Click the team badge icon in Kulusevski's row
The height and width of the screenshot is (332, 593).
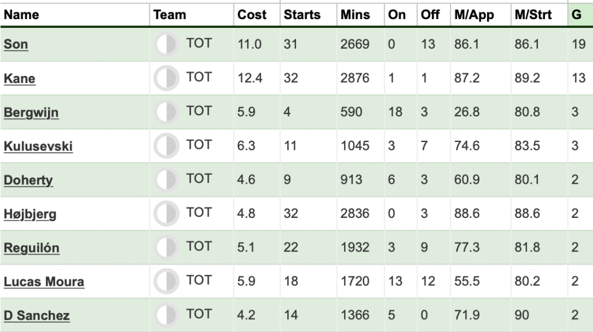click(x=166, y=146)
